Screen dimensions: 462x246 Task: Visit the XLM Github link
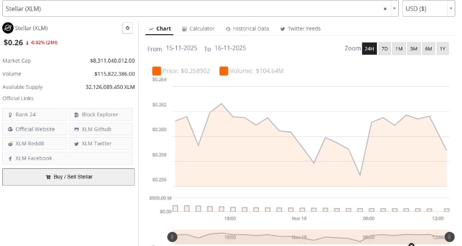[101, 129]
